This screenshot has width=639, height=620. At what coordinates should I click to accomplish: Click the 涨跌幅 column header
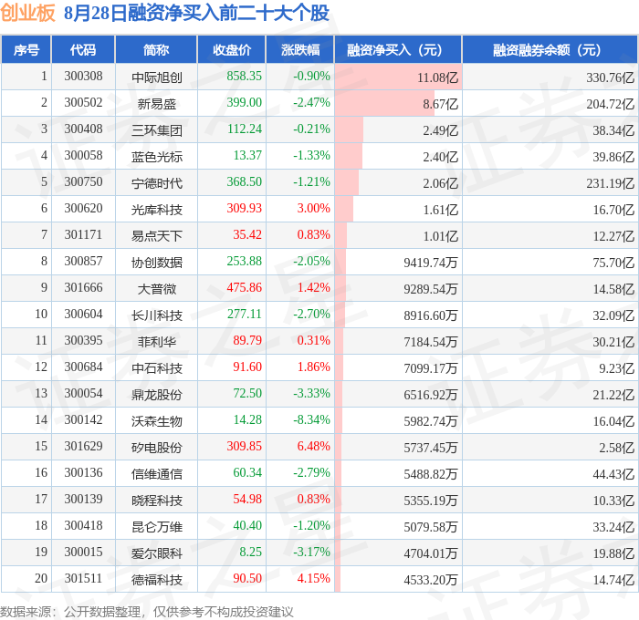tap(300, 49)
